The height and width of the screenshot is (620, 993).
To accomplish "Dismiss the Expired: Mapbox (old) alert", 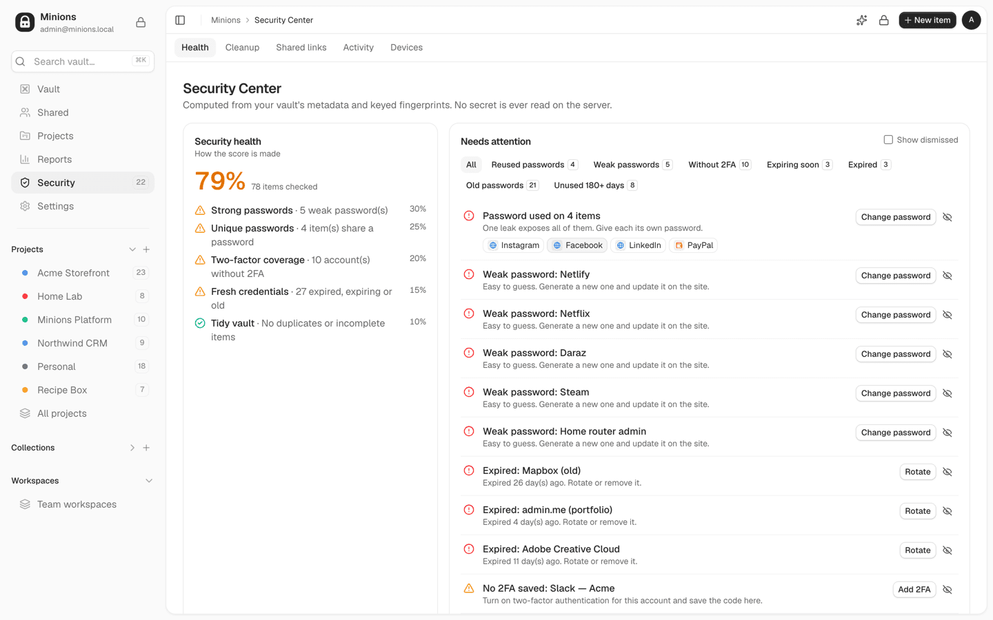I will pyautogui.click(x=947, y=472).
